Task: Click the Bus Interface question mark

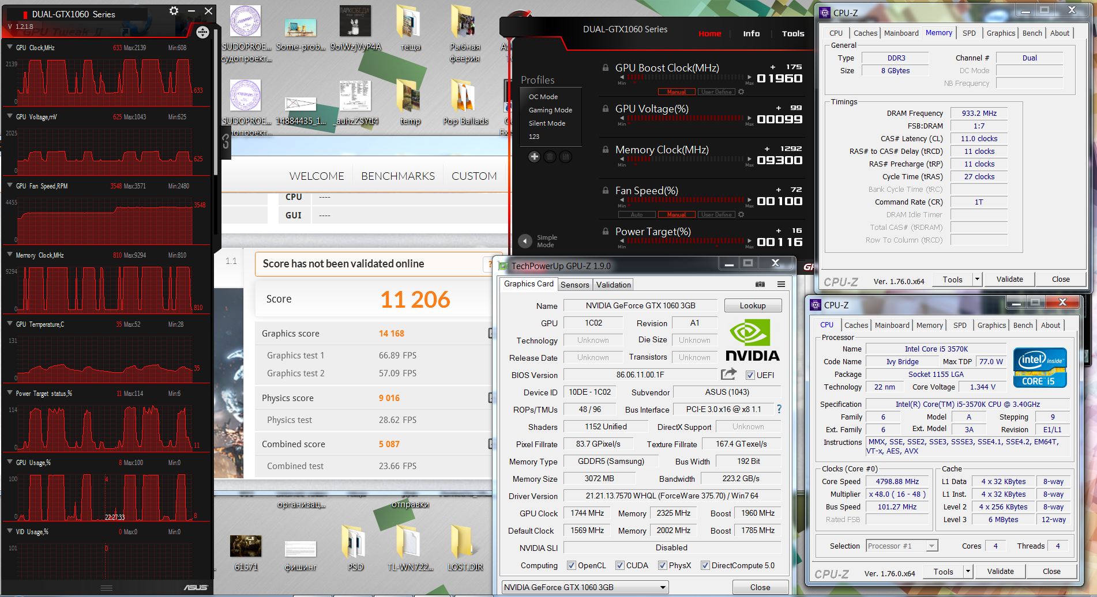Action: (779, 409)
